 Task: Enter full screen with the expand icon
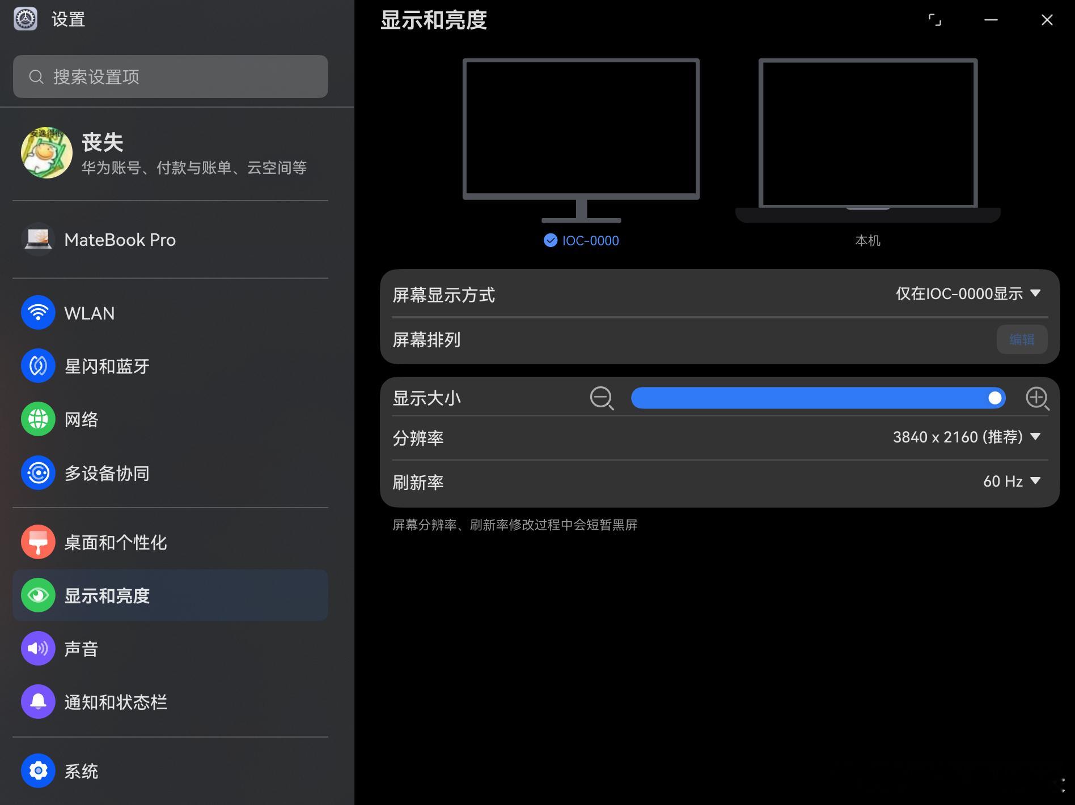(934, 20)
